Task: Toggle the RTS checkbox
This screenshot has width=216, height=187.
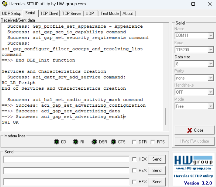Action: 153,142
